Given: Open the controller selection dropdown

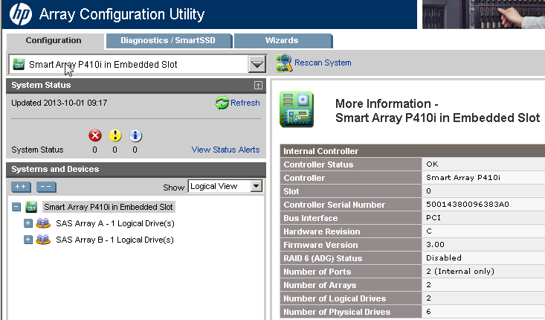Looking at the screenshot, I should click(257, 65).
